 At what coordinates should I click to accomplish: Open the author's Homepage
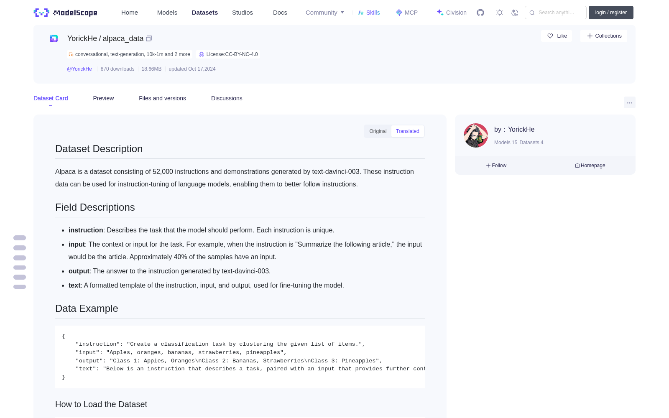pos(590,166)
